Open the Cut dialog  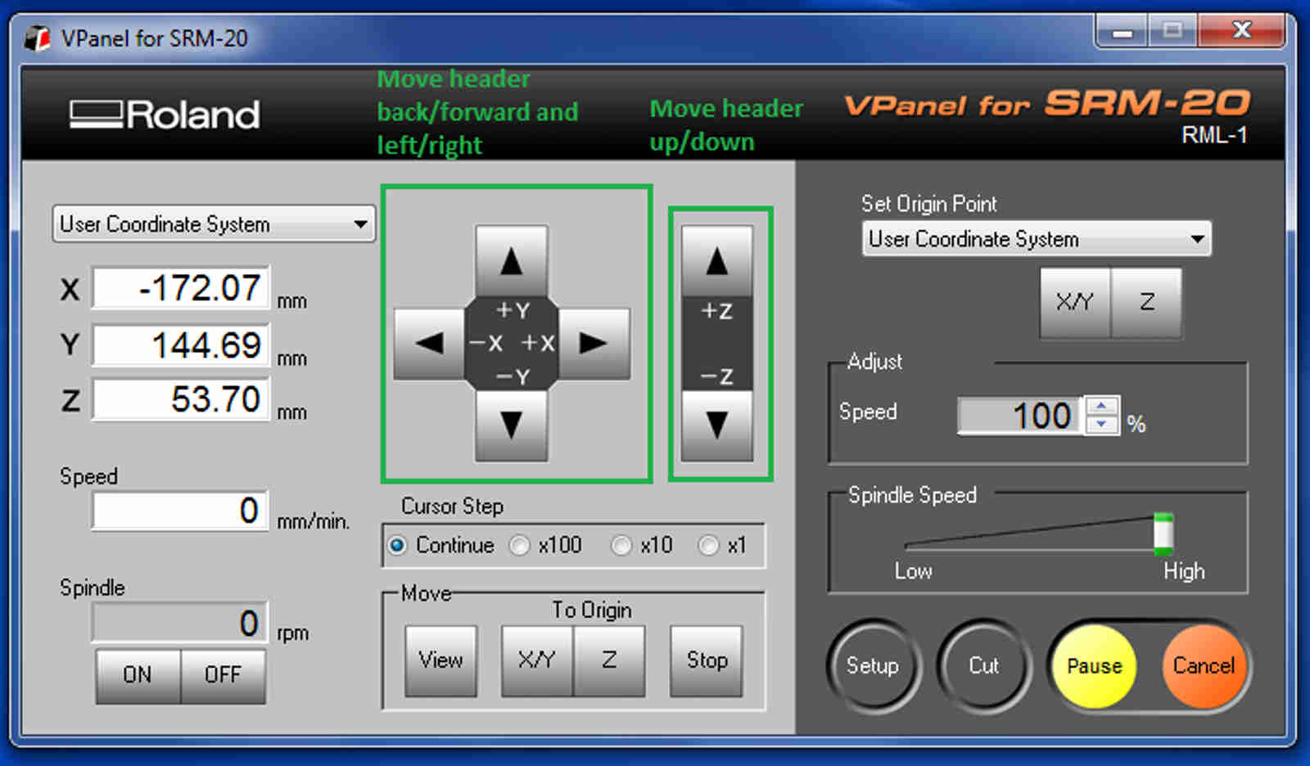click(983, 665)
